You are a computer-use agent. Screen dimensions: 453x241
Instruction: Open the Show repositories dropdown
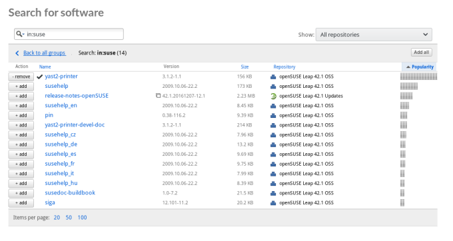click(374, 35)
